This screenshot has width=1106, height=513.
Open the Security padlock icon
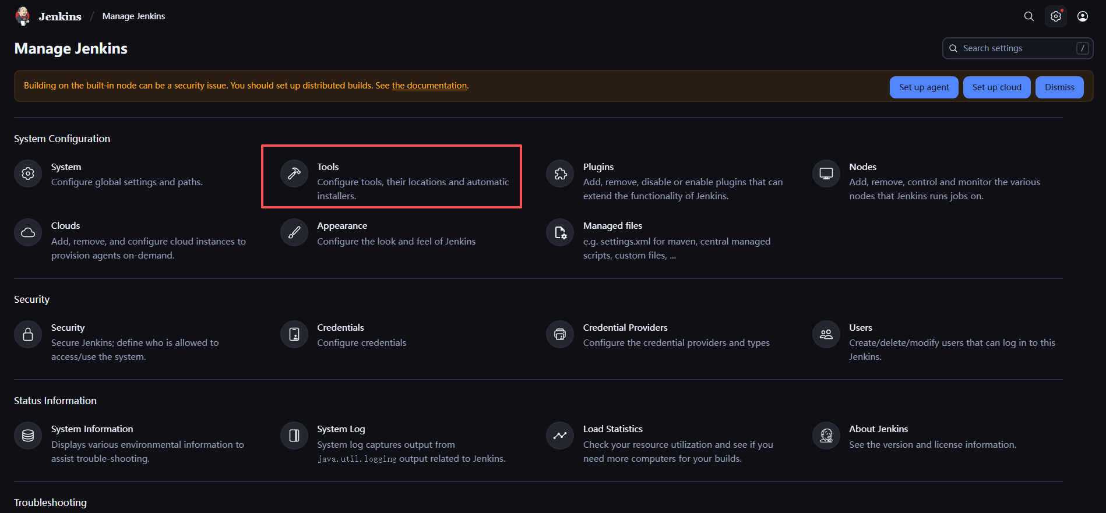pyautogui.click(x=28, y=334)
